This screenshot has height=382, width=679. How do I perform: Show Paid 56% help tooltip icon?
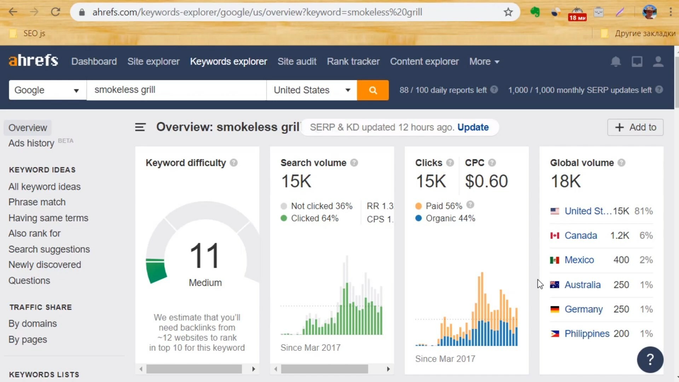(x=470, y=204)
